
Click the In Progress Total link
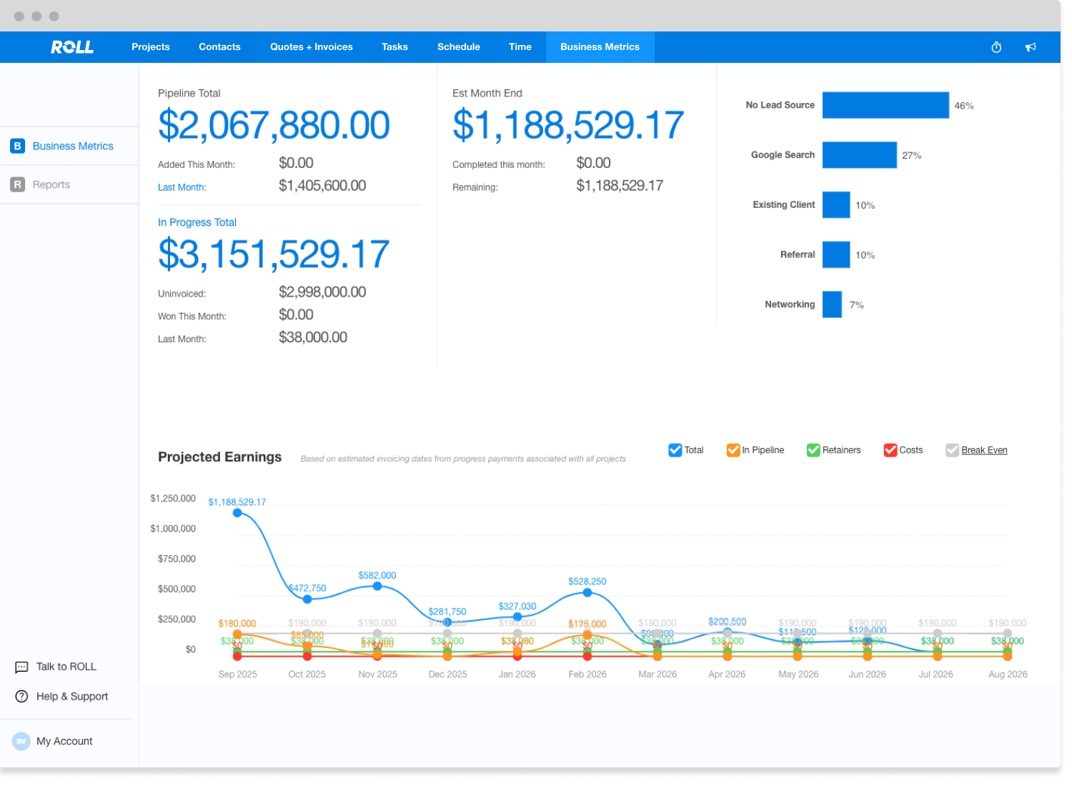197,222
